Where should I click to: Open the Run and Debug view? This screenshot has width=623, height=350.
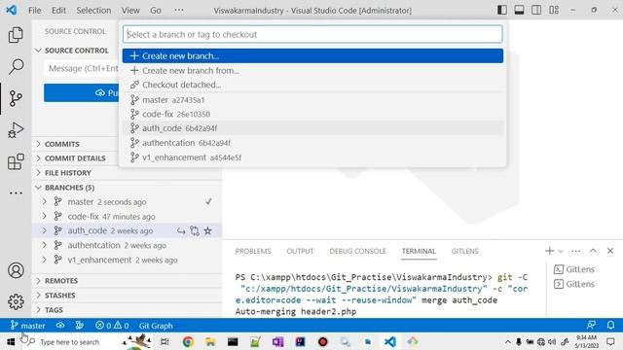pyautogui.click(x=16, y=130)
